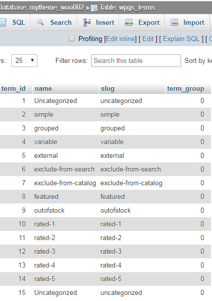Click the name cell 'rated-3'
Screen dimensions: 212x301
pos(45,251)
